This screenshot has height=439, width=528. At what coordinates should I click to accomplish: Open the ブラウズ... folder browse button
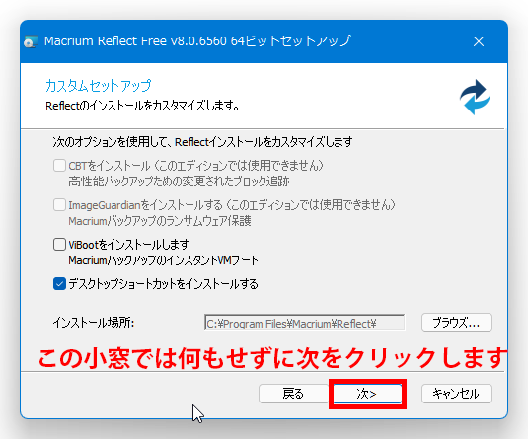(x=457, y=323)
